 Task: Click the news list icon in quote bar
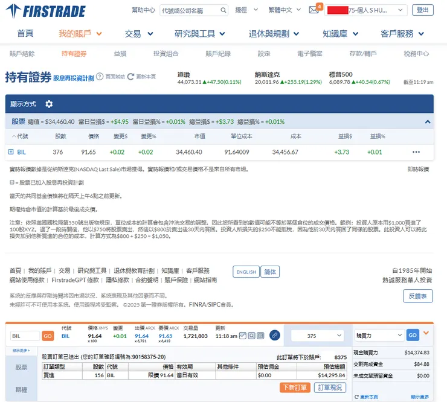point(260,336)
